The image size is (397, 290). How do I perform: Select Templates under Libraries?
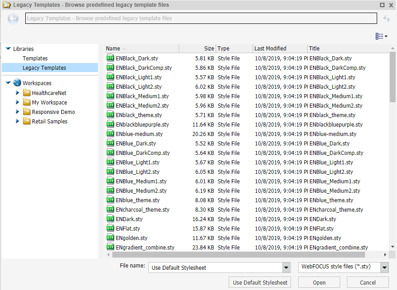pos(35,58)
